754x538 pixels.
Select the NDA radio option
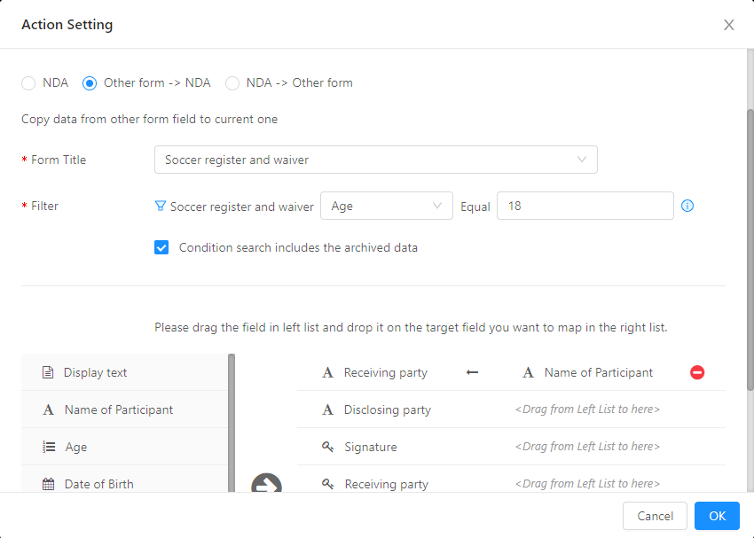pyautogui.click(x=29, y=83)
